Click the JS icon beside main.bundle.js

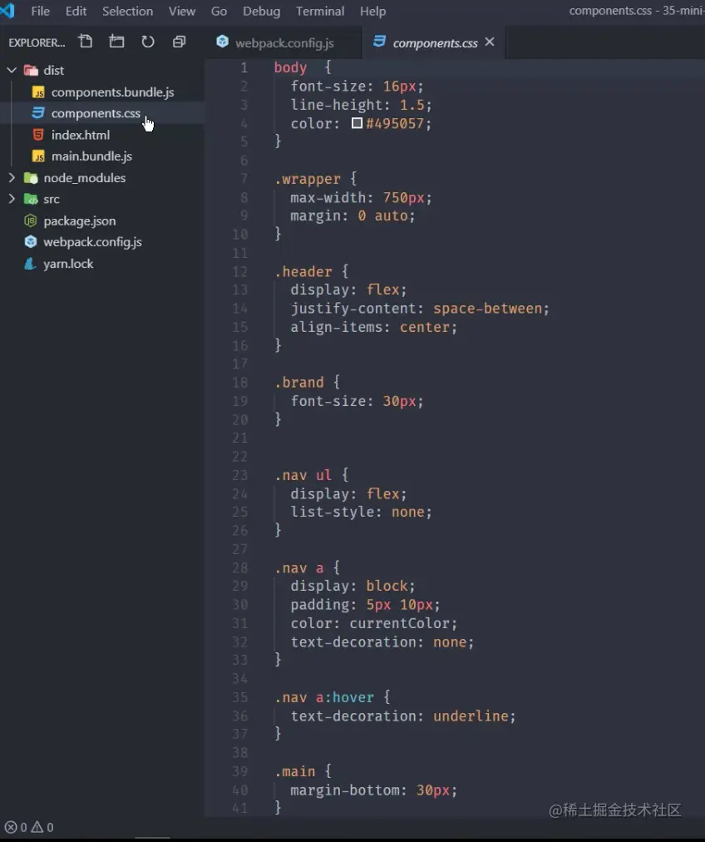point(38,156)
